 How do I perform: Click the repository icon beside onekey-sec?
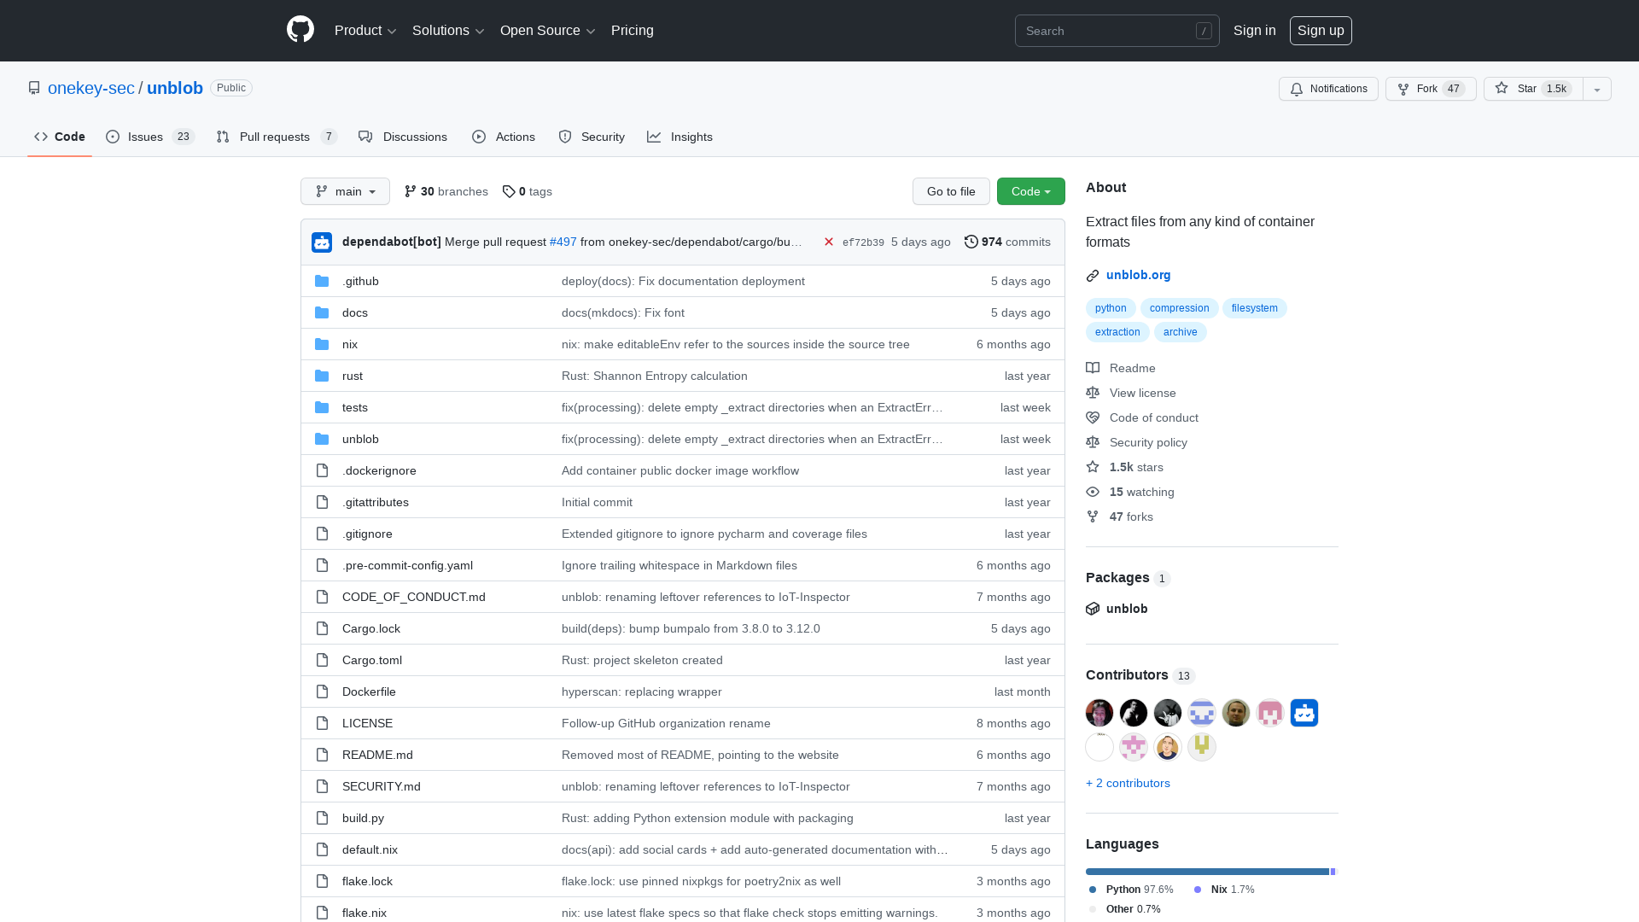(34, 88)
